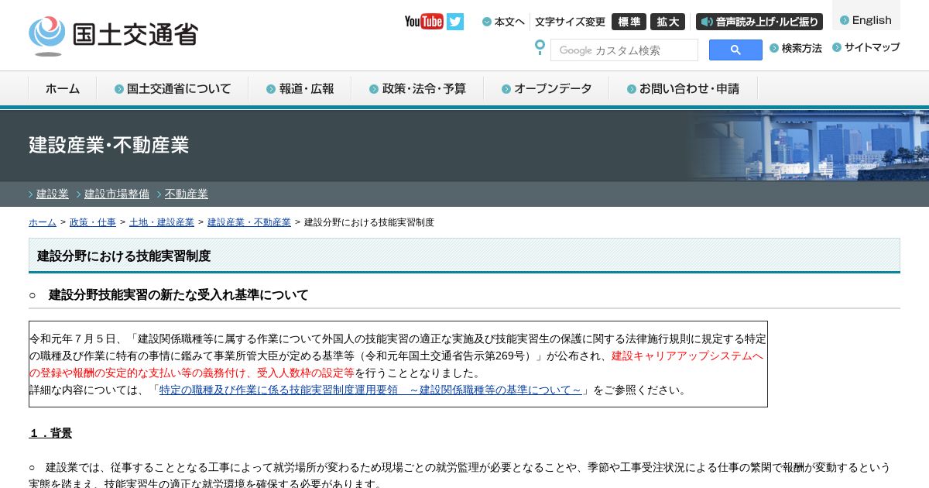Open the Twitter bird icon
Screen dimensions: 929x488
click(455, 22)
